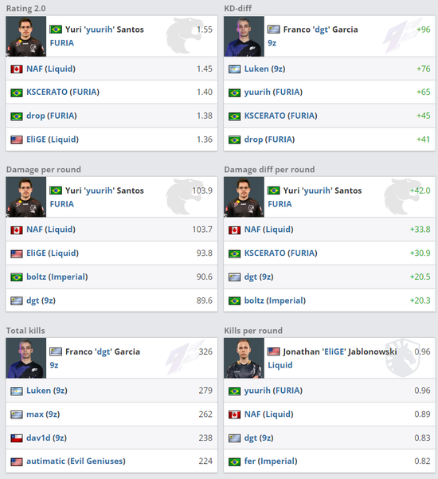Open Yuri 'yuurih' Santos in Damage diff per round
Viewport: 438px width, 479px height.
(x=323, y=190)
